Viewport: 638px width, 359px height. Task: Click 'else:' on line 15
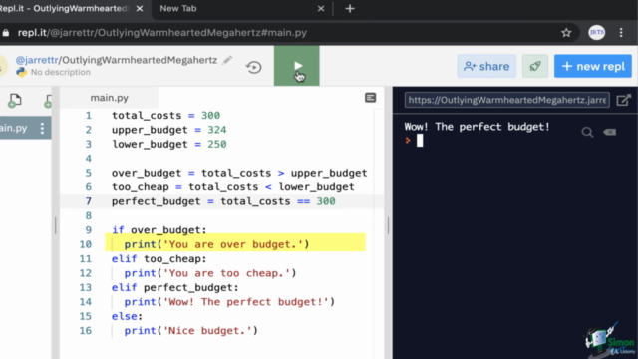click(x=127, y=316)
